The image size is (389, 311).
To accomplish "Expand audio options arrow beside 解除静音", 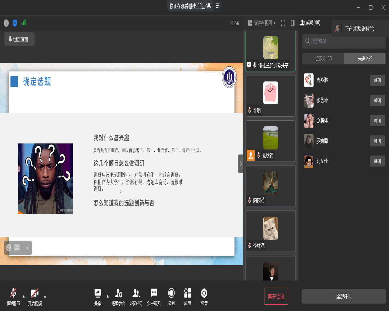I will tap(24, 296).
